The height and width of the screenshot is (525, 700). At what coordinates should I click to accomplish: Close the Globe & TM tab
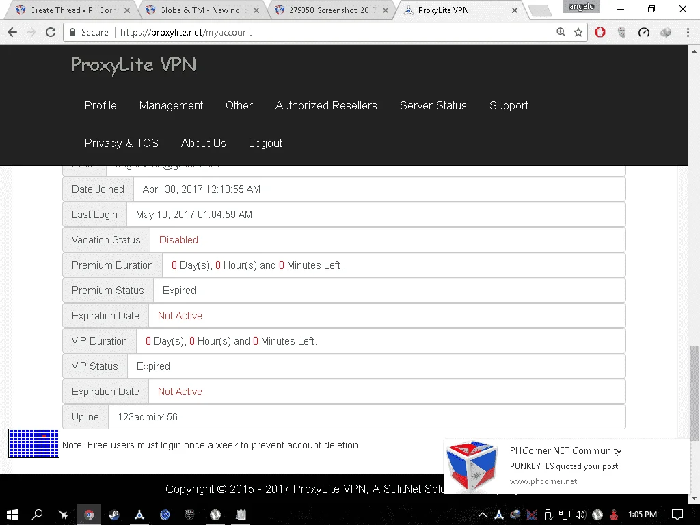pyautogui.click(x=256, y=10)
